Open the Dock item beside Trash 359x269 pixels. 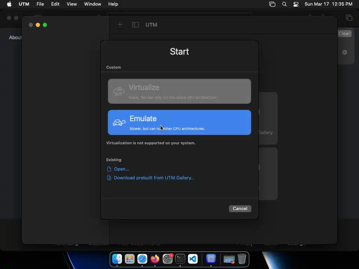pos(229,259)
